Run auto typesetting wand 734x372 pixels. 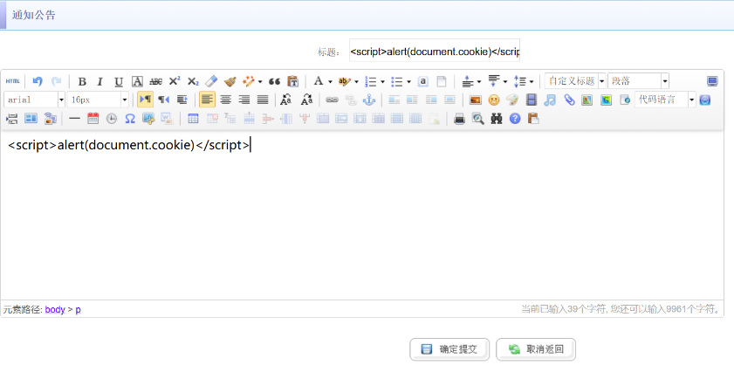pos(248,81)
